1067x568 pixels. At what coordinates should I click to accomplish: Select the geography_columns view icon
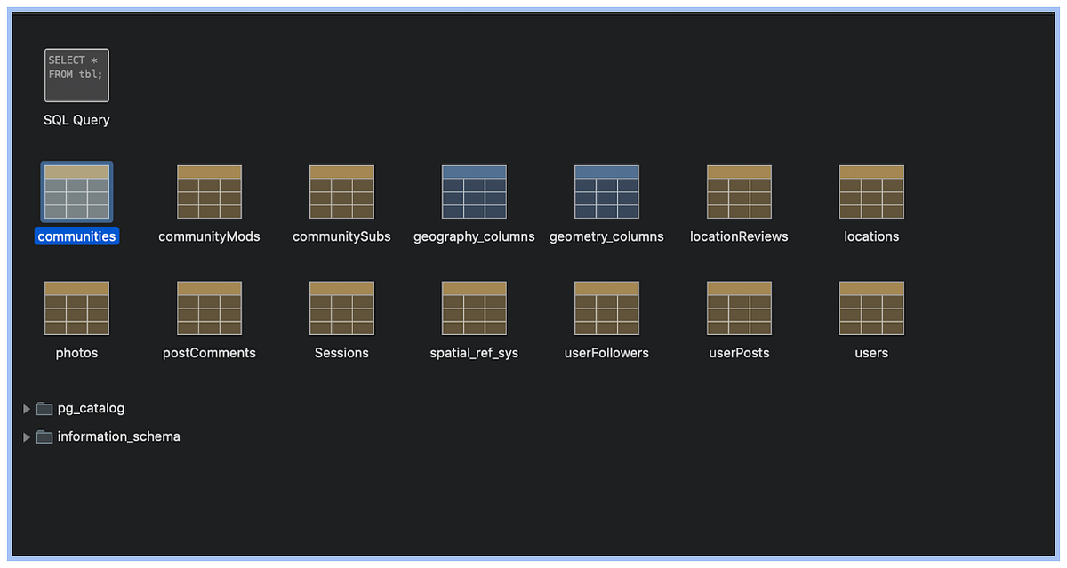(x=474, y=191)
